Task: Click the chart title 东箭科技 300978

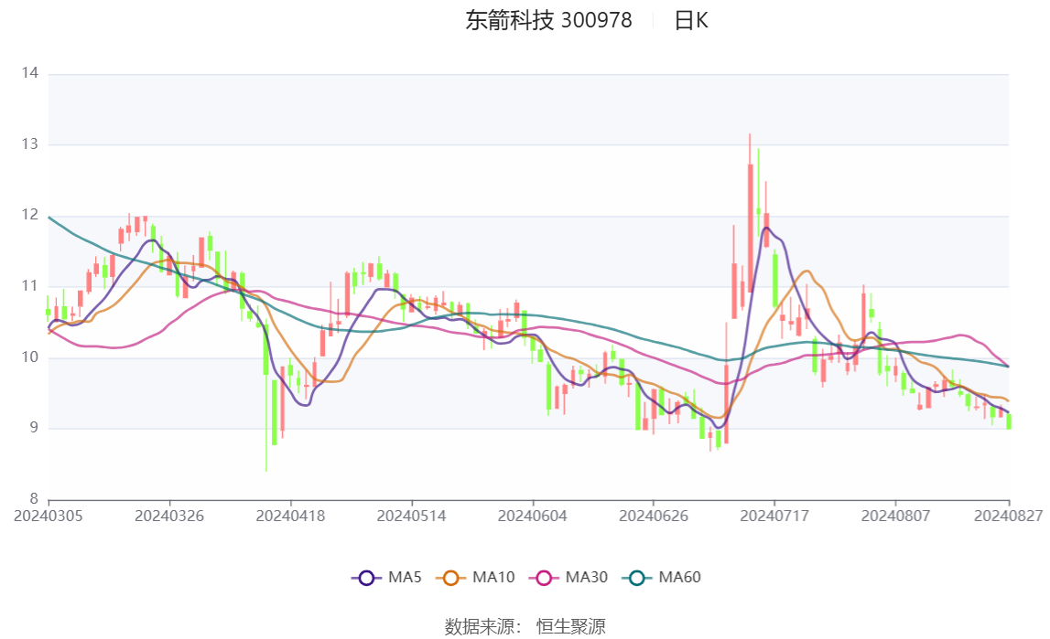Action: tap(548, 20)
